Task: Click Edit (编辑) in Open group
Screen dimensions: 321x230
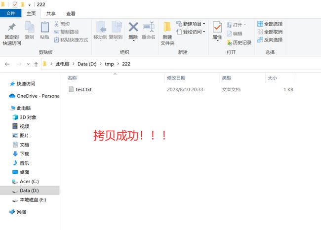Action: [x=235, y=34]
